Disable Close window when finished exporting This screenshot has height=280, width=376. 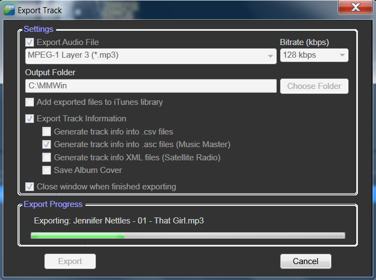30,187
